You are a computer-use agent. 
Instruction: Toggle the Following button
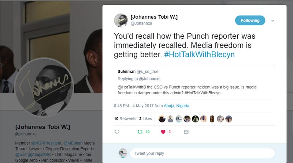(x=250, y=20)
